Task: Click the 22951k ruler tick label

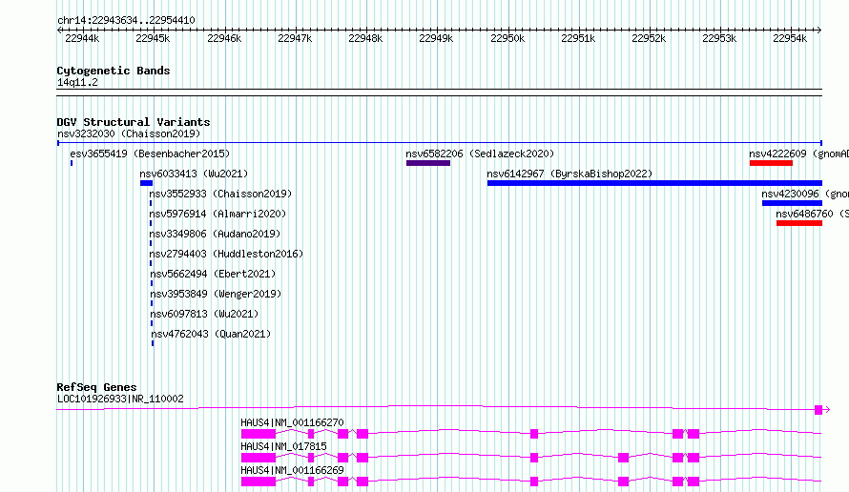Action: 578,38
